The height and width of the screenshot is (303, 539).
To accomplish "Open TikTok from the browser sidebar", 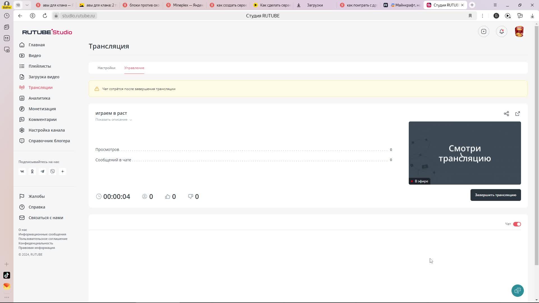I will point(7,275).
